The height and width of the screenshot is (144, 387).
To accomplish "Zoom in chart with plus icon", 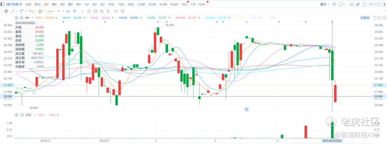I will (x=384, y=18).
